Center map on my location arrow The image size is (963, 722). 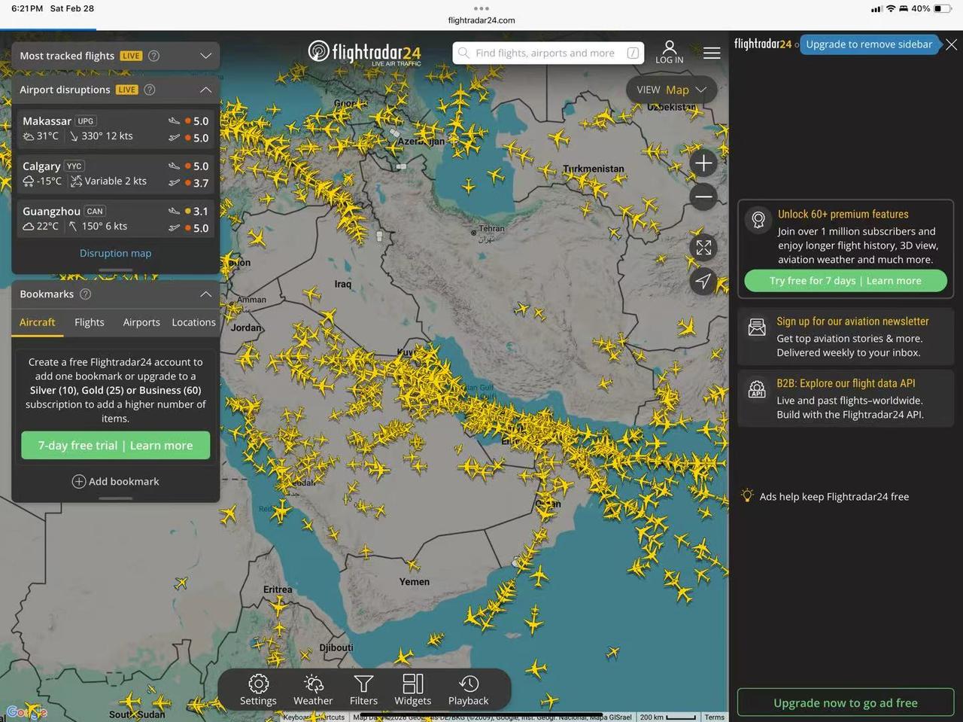pos(703,281)
